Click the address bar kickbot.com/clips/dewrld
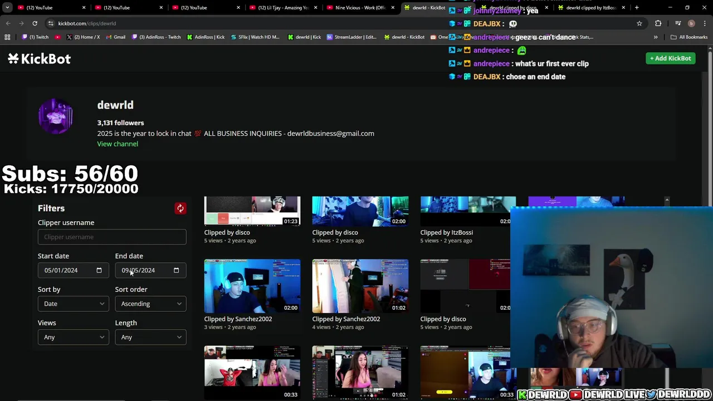This screenshot has height=401, width=713. tap(334, 23)
